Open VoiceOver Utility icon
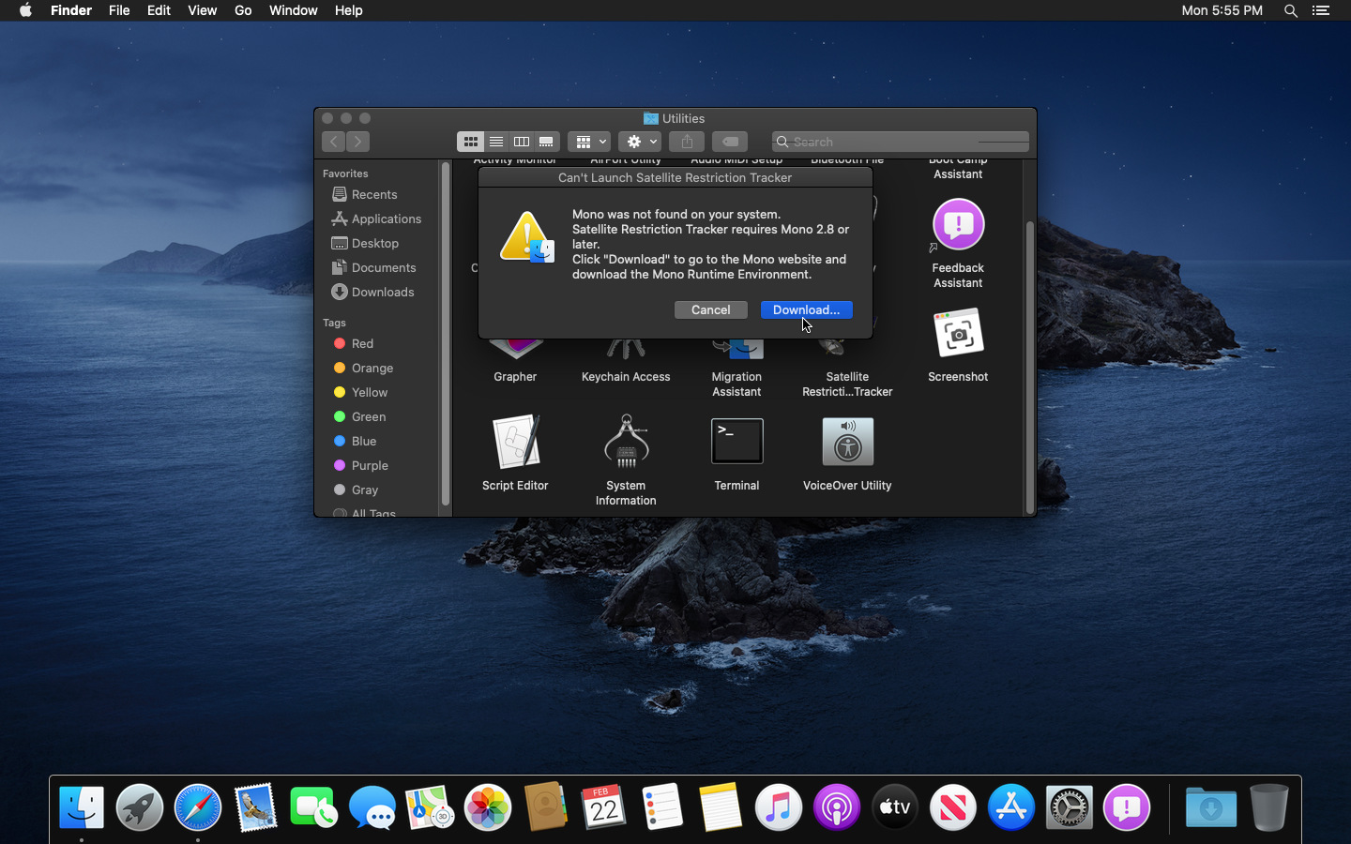The image size is (1351, 844). pos(847,442)
